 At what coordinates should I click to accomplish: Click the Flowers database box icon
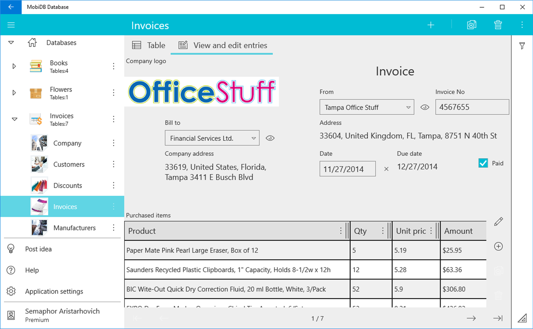36,93
